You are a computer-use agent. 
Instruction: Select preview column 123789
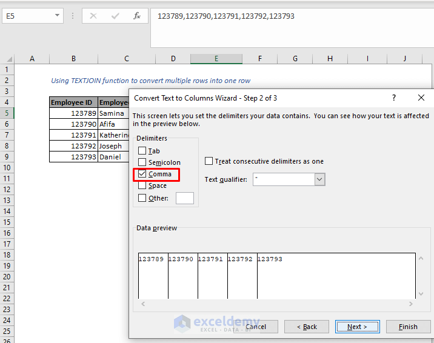pyautogui.click(x=153, y=276)
